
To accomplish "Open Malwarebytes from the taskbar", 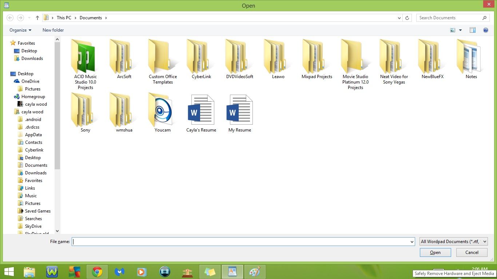I will (x=120, y=271).
